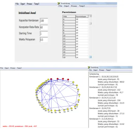
Task: Open Proses menu in the Permintaan window
Action: [x=74, y=6]
